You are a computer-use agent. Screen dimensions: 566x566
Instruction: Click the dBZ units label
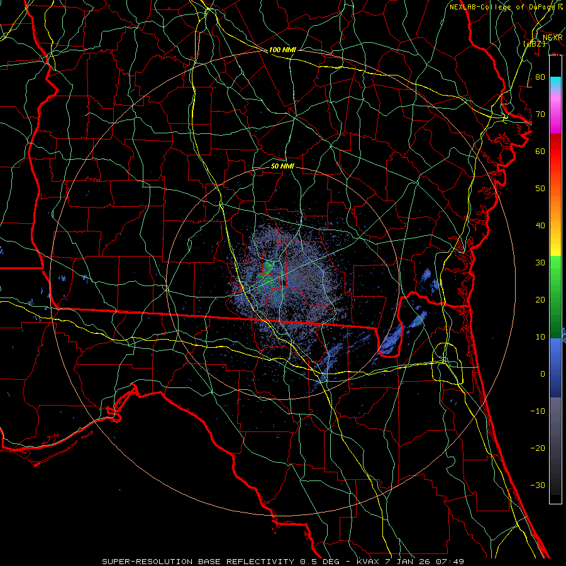click(x=534, y=43)
